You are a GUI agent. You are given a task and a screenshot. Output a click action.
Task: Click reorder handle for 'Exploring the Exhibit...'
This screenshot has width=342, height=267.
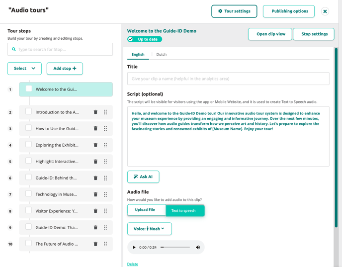tap(105, 145)
